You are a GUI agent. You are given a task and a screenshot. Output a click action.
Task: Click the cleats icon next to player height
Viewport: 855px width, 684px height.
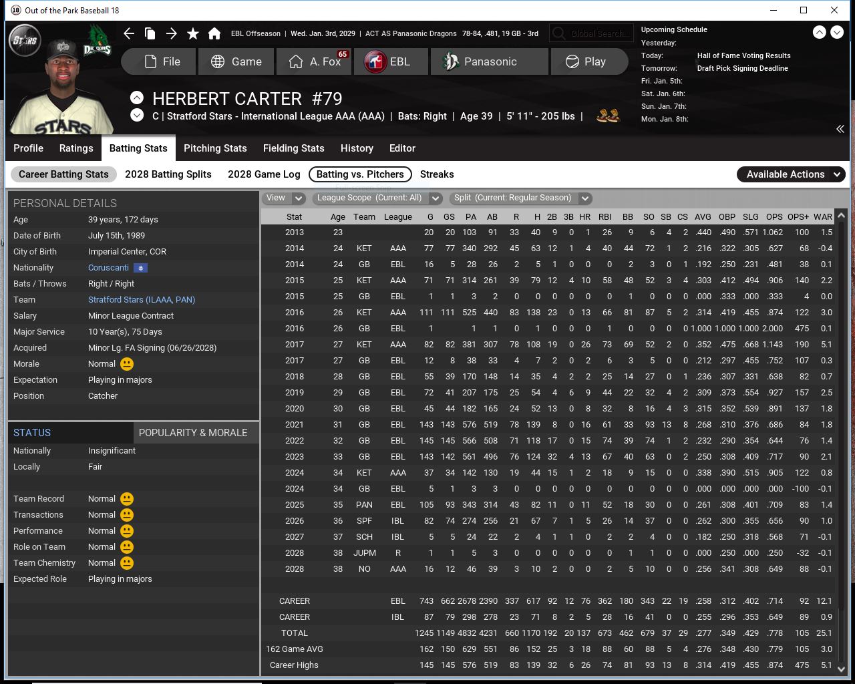click(x=608, y=116)
